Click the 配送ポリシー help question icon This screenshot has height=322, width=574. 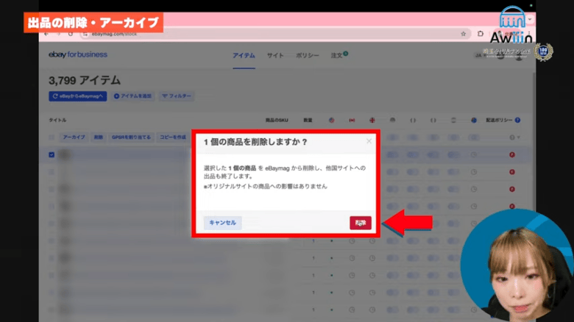(x=517, y=120)
